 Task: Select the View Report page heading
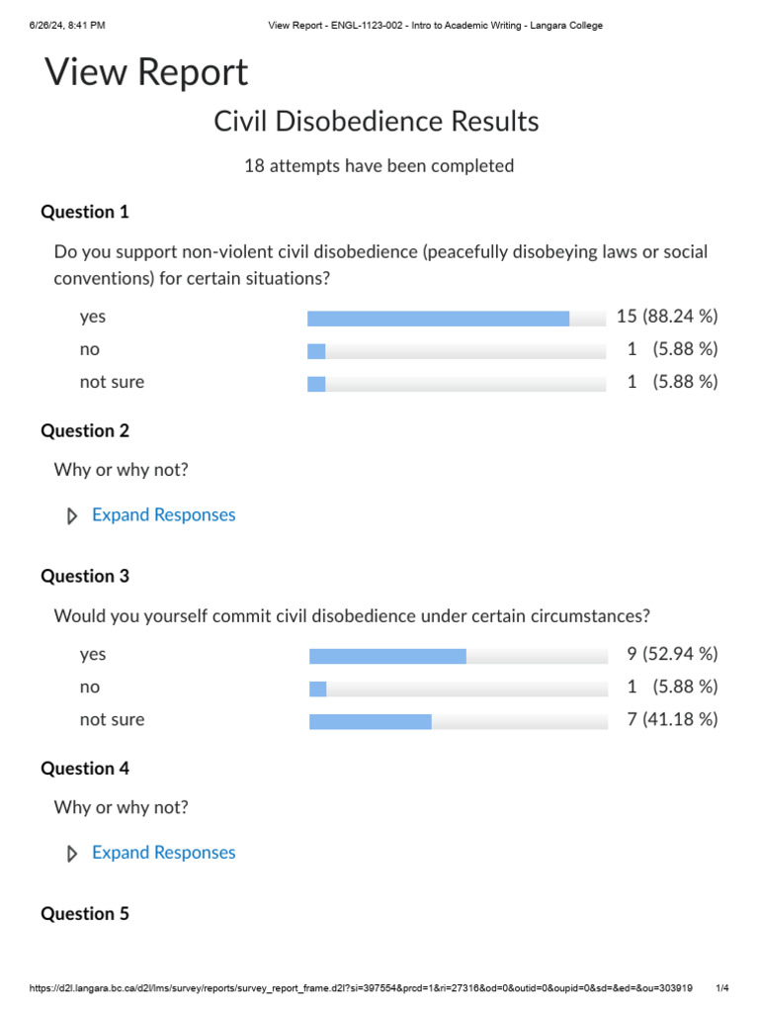point(146,71)
